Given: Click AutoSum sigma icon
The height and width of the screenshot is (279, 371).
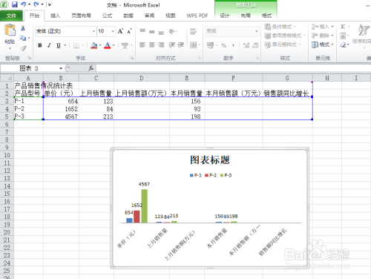Looking at the screenshot, I should 343,27.
